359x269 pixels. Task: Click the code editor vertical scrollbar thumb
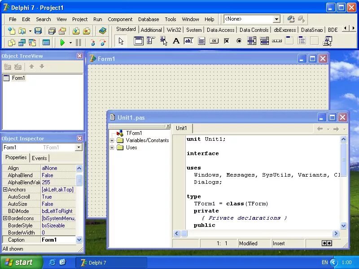point(343,160)
